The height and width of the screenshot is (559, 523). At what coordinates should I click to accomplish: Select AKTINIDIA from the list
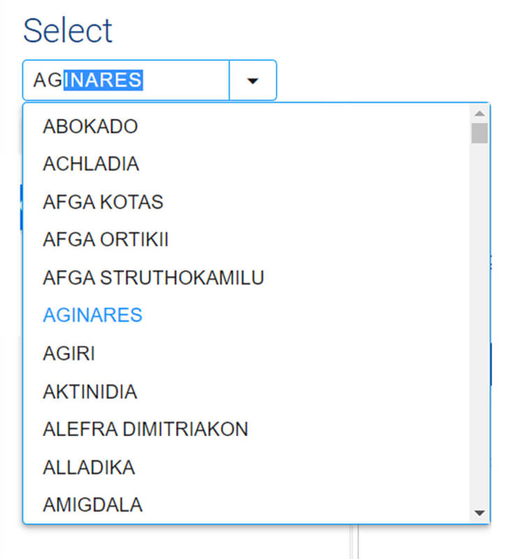click(x=90, y=391)
